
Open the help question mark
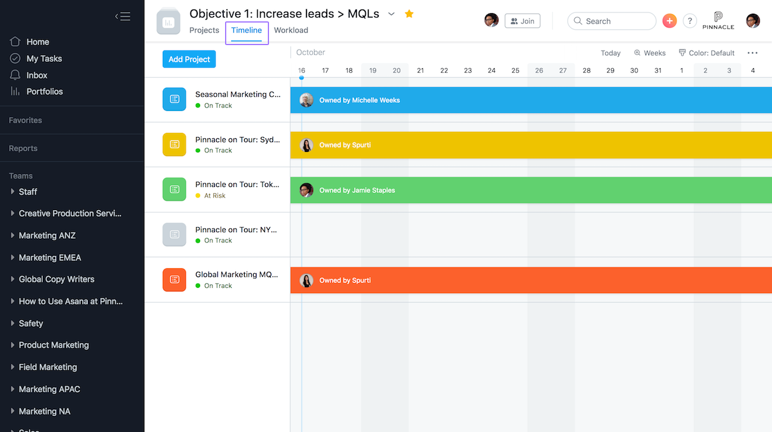[689, 21]
